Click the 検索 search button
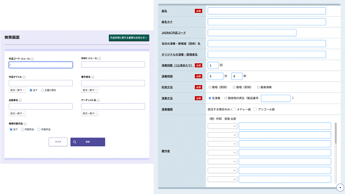Viewport: 345px width, 194px height. (x=88, y=142)
